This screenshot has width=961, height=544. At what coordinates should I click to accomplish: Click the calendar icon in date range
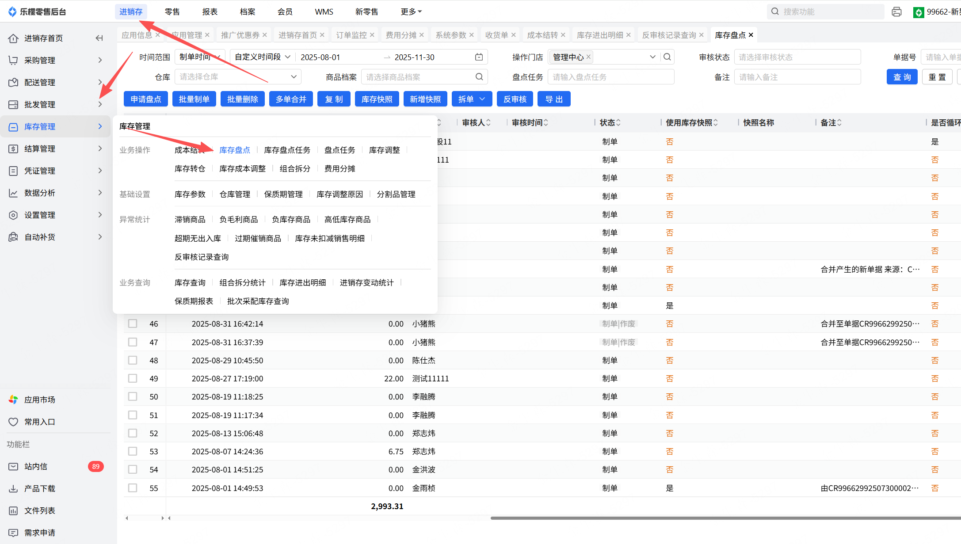pos(479,57)
